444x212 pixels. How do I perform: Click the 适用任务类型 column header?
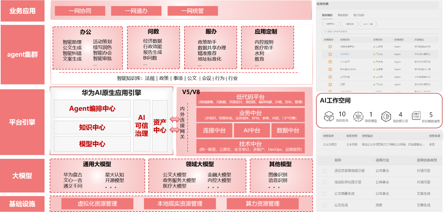(427, 160)
